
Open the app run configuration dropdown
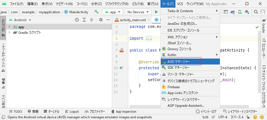112,12
